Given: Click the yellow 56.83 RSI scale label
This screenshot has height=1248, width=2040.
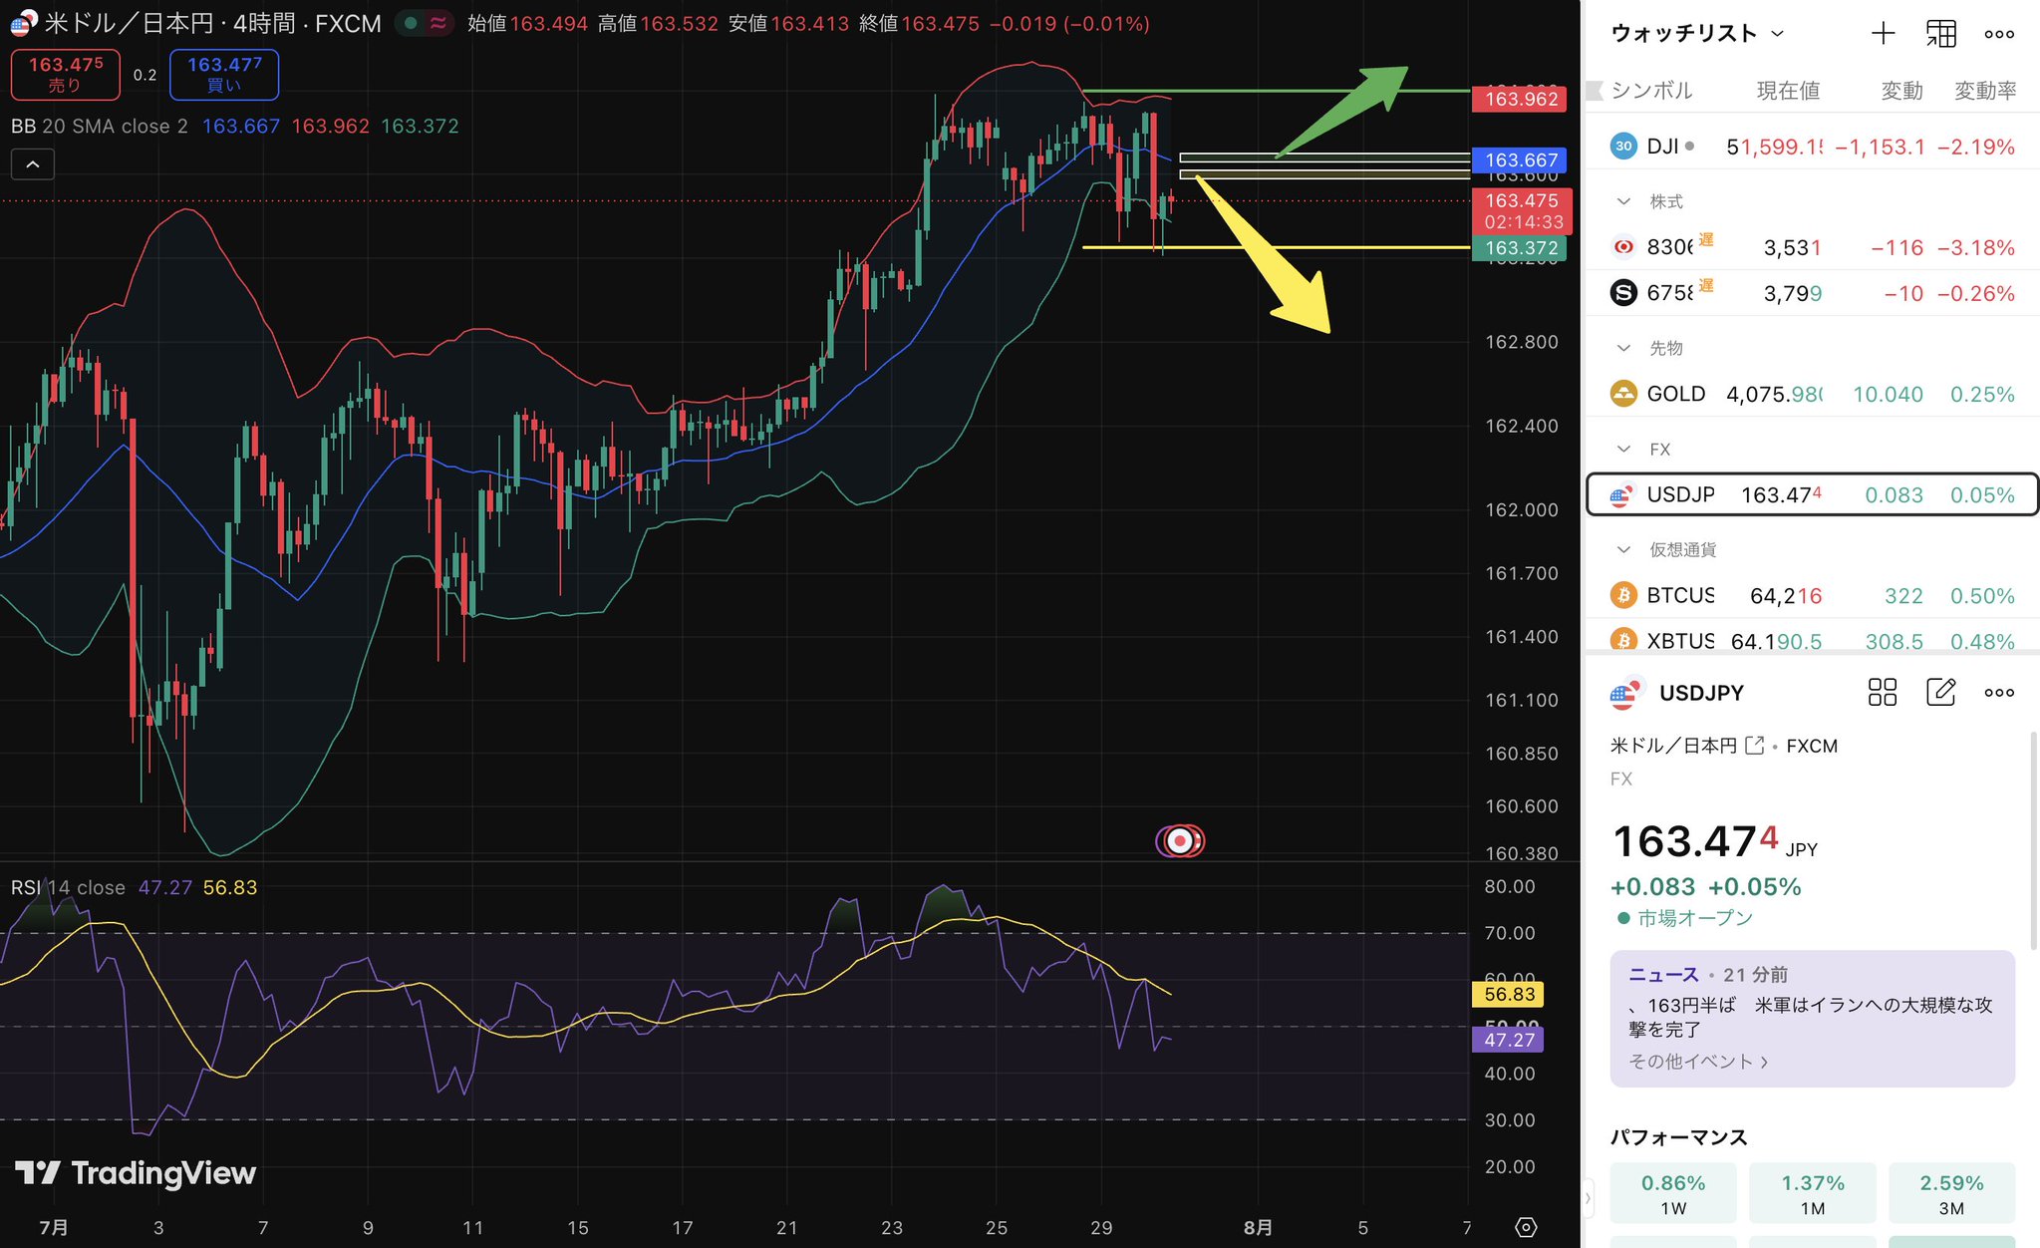Looking at the screenshot, I should pos(1509,994).
